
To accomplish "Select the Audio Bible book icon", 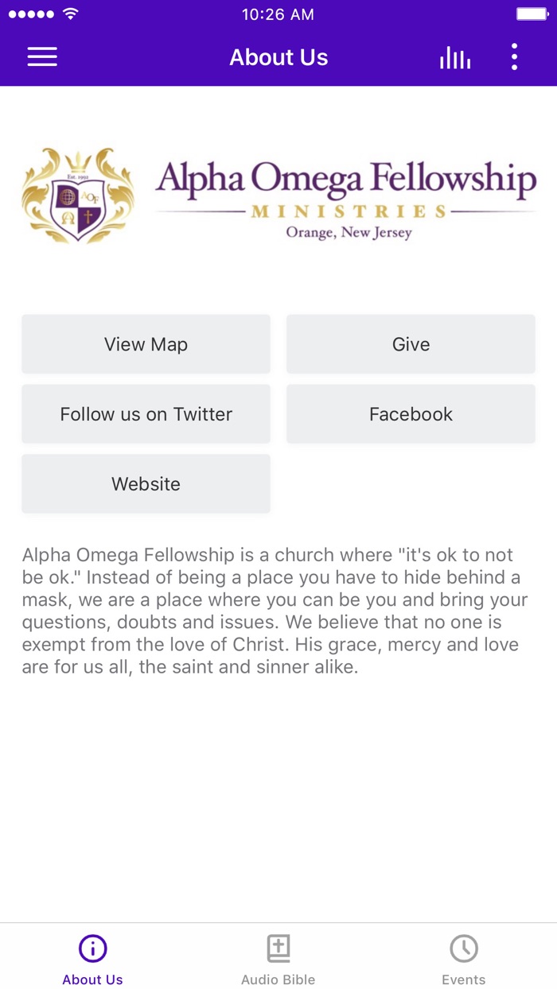I will (x=278, y=947).
